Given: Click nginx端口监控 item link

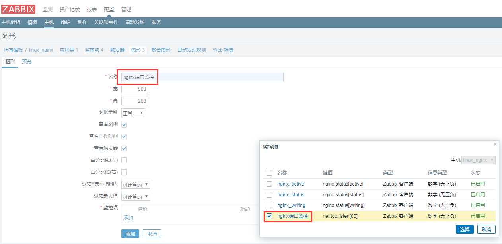Looking at the screenshot, I should pos(293,216).
